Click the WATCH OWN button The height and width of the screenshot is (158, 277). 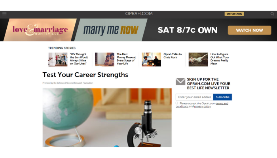click(234, 14)
